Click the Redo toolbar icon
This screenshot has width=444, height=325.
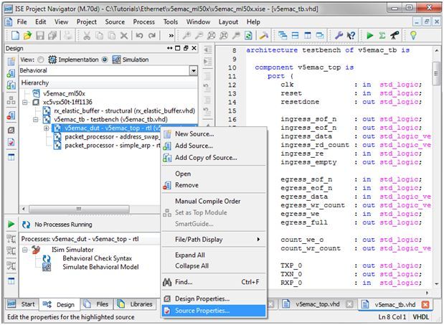152,35
